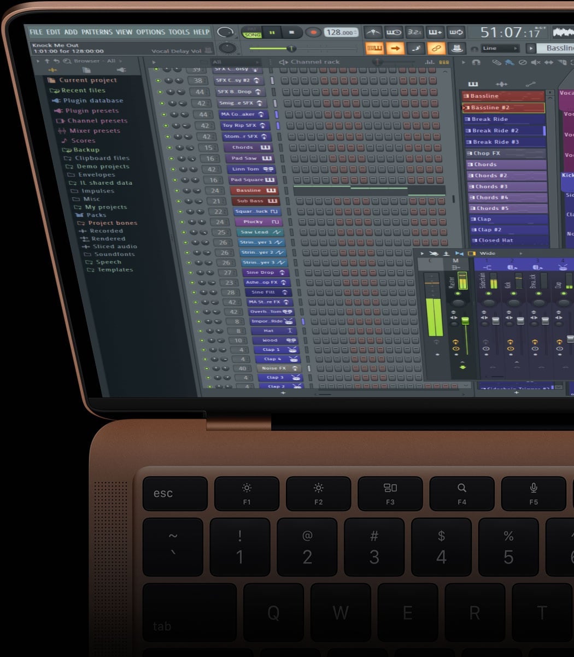Select the Toy Rip SFX channel button

pos(244,125)
